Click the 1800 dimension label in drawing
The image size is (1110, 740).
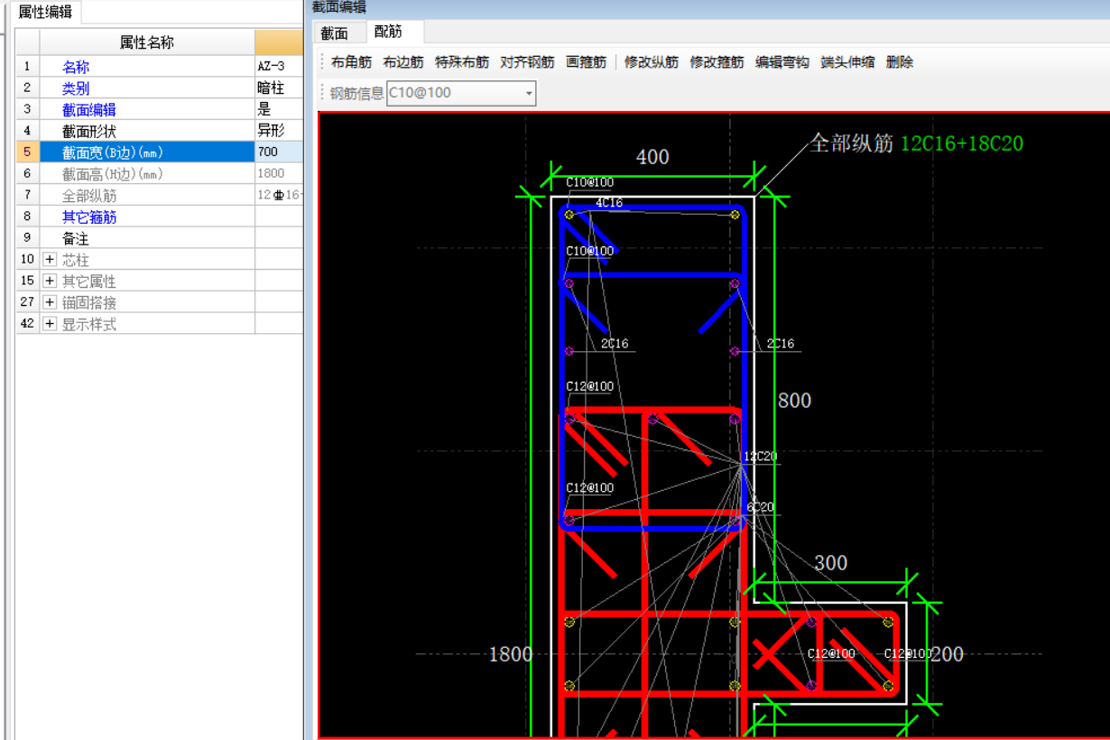tap(510, 654)
